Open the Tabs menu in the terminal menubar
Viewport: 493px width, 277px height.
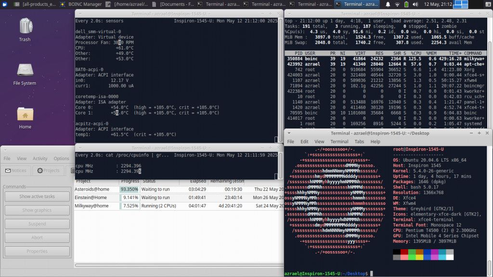coord(359,142)
